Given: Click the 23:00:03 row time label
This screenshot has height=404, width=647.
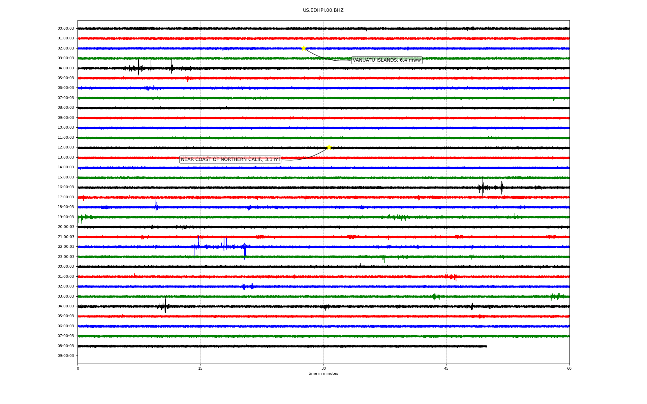Looking at the screenshot, I should click(x=66, y=257).
